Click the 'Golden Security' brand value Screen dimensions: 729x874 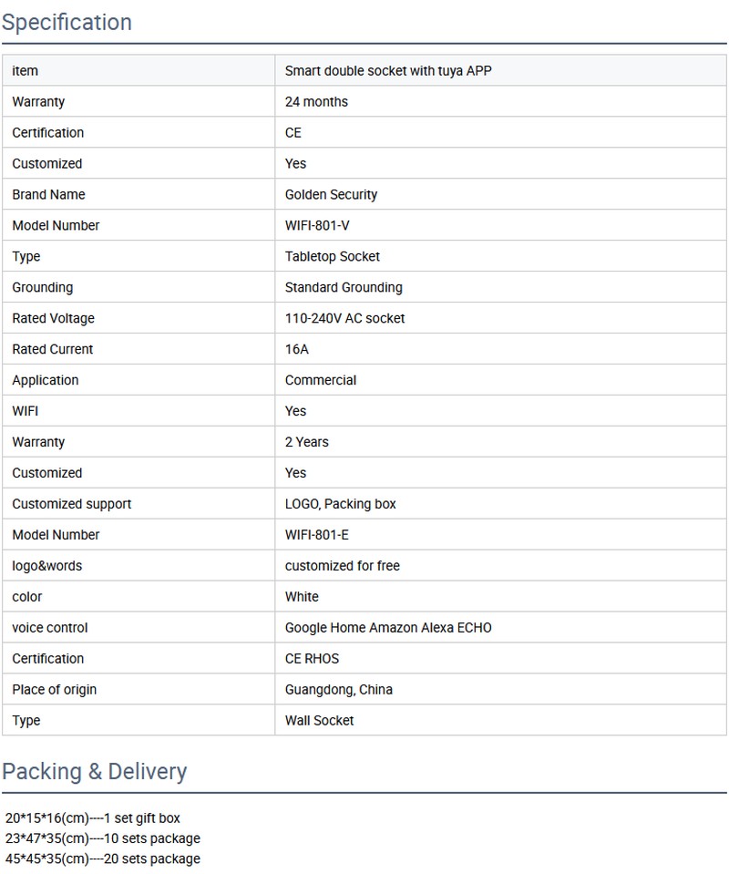[x=331, y=195]
